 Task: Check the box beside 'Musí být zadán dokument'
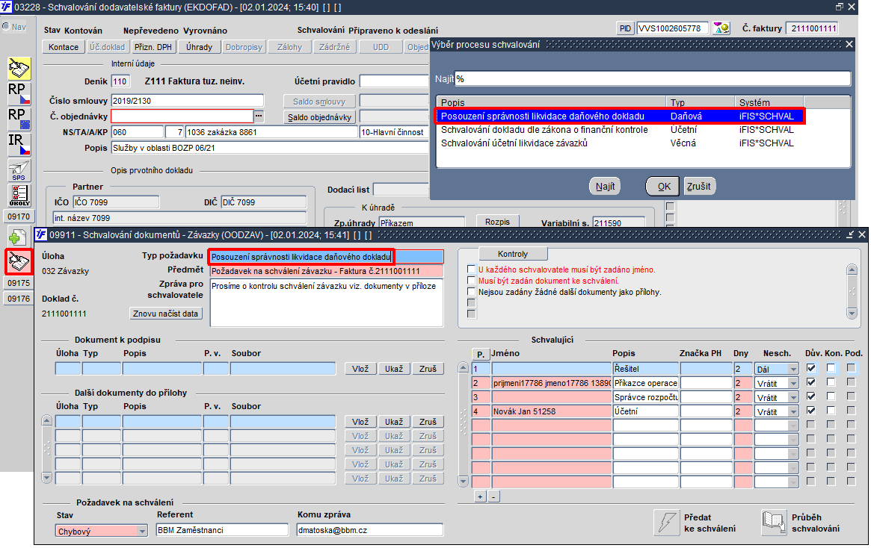(472, 281)
